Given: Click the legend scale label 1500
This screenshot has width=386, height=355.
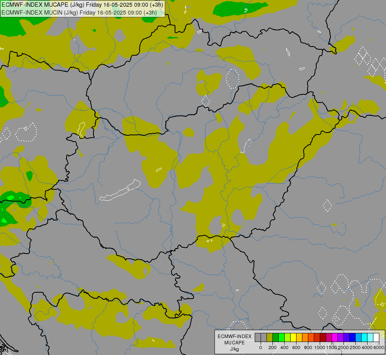Looking at the screenshot, I should point(332,348).
